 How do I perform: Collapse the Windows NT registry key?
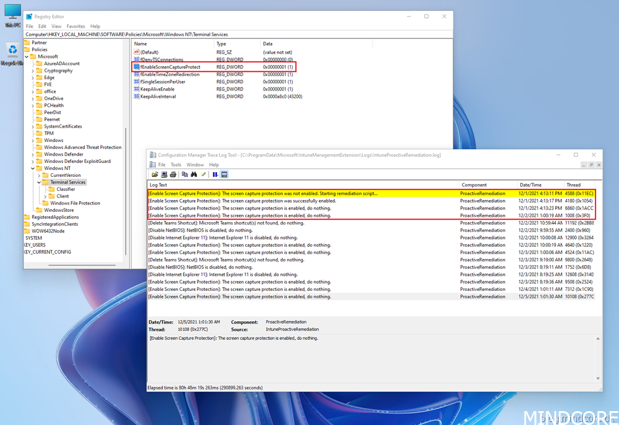pyautogui.click(x=33, y=168)
